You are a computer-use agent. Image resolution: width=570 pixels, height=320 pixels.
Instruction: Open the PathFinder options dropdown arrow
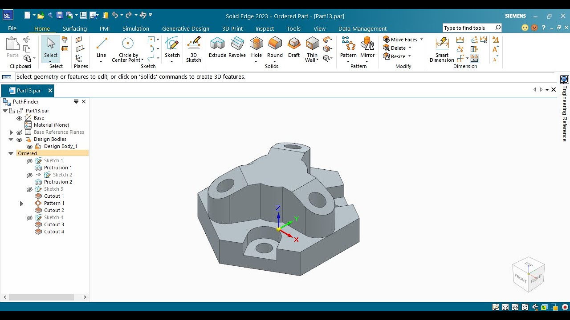tap(76, 102)
